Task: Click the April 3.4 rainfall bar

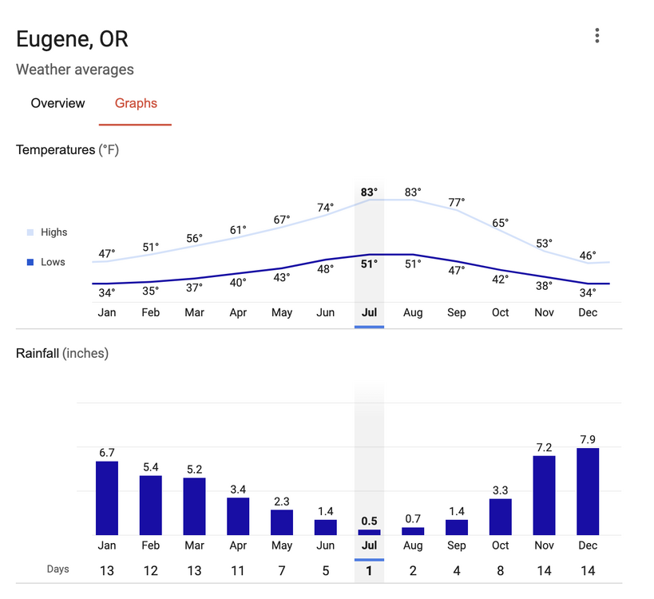Action: [238, 516]
